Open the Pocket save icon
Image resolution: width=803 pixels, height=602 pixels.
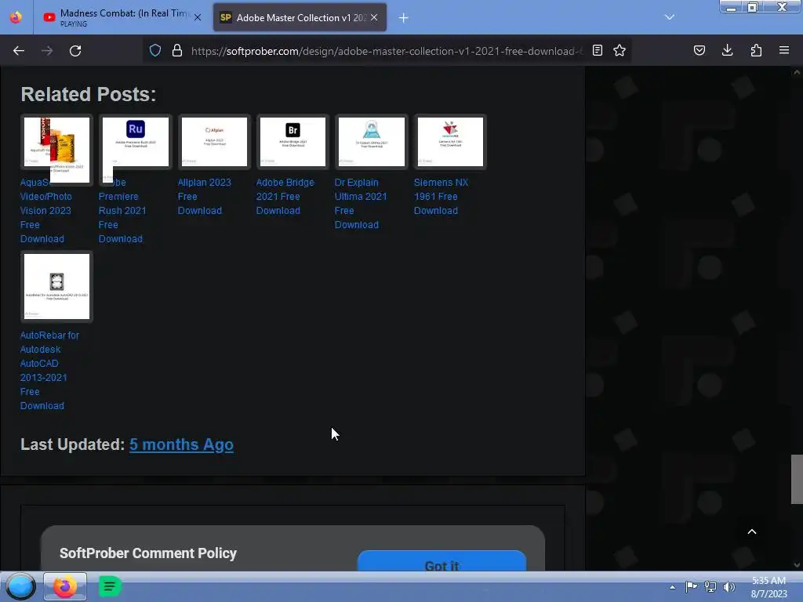tap(699, 51)
